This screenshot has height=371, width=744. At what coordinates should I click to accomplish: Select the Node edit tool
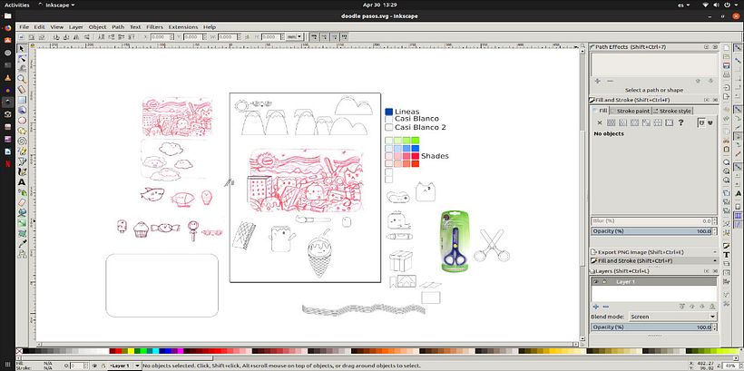click(x=22, y=59)
